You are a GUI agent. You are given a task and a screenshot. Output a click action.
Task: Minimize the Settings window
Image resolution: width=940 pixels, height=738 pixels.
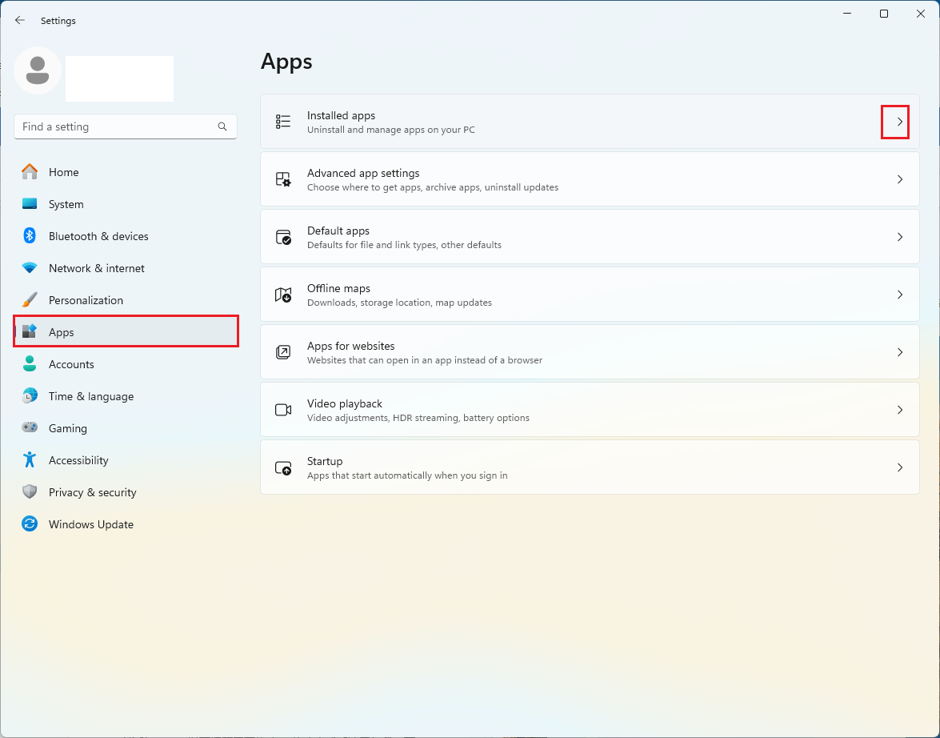pos(847,13)
